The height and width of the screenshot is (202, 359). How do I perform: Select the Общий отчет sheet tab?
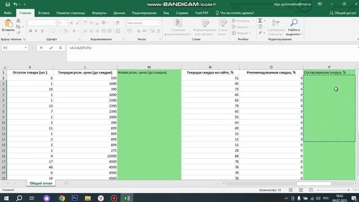(x=41, y=183)
